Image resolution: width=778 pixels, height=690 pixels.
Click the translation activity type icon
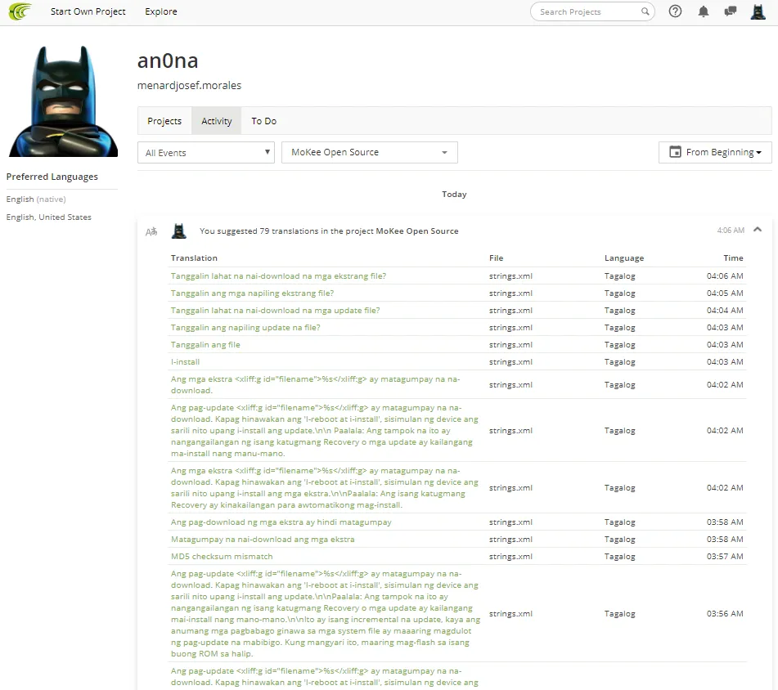(151, 231)
